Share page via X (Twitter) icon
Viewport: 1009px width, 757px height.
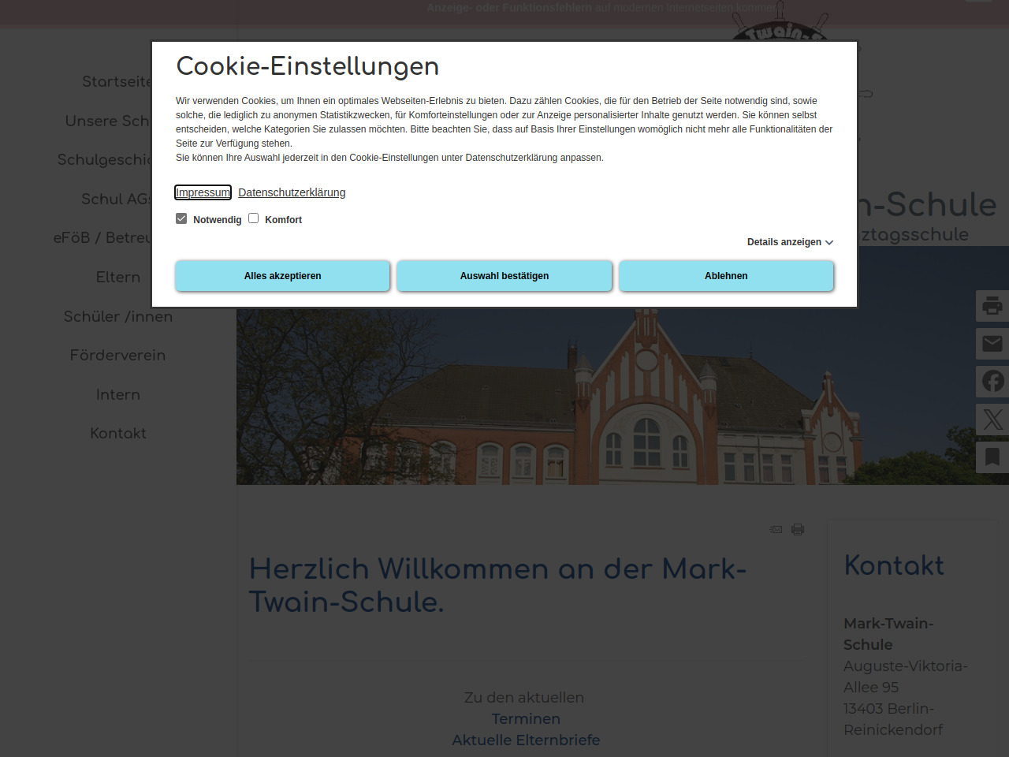tap(992, 420)
